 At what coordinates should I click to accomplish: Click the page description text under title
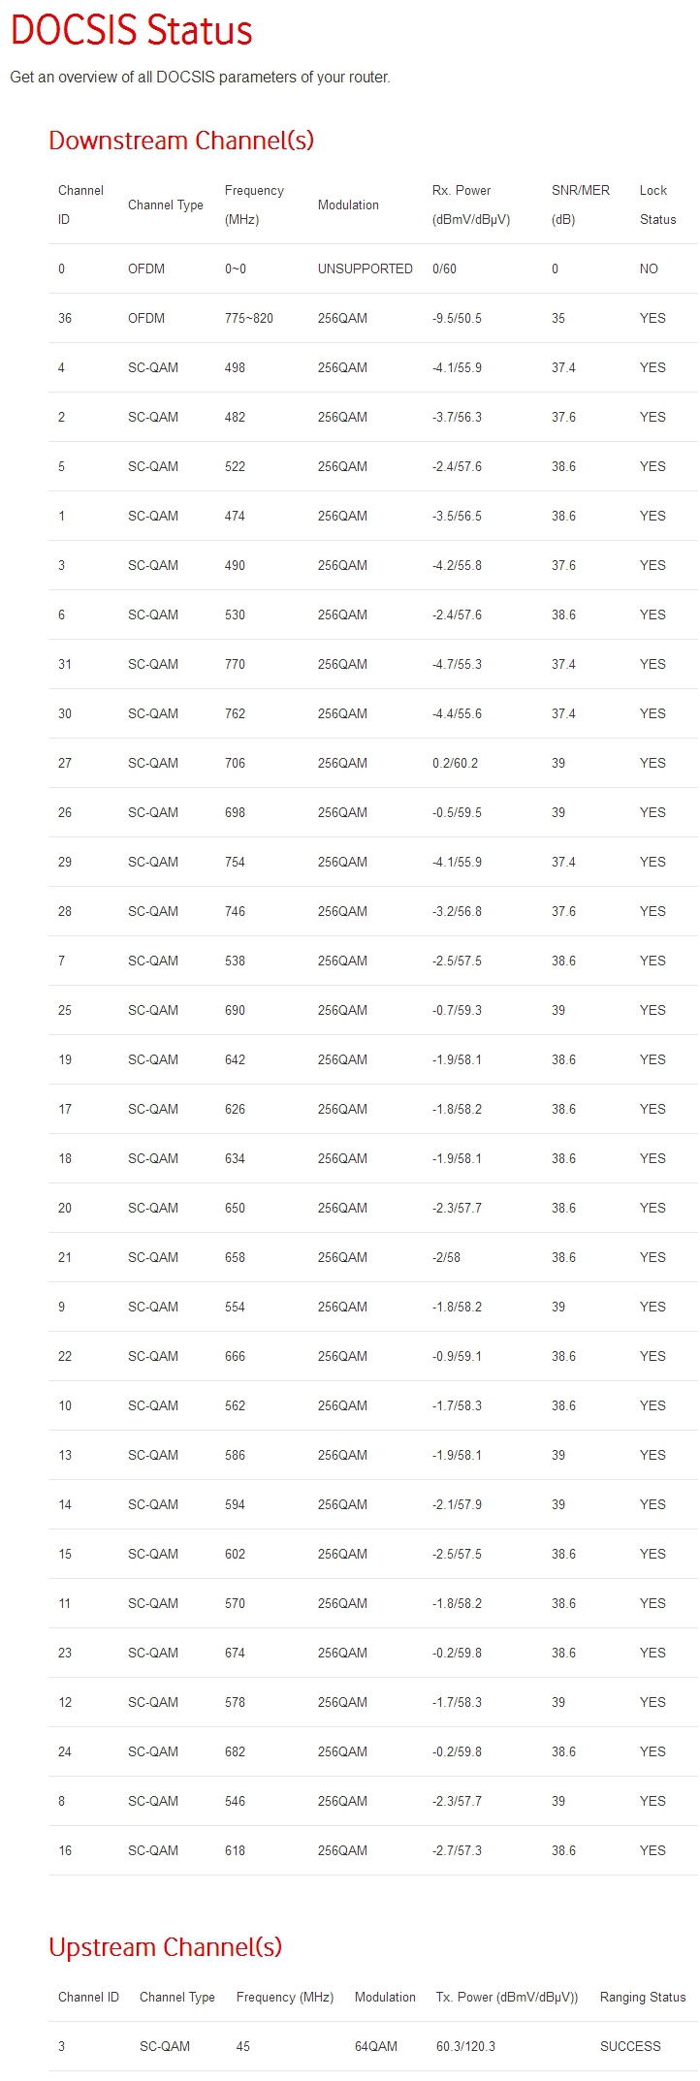pos(200,77)
